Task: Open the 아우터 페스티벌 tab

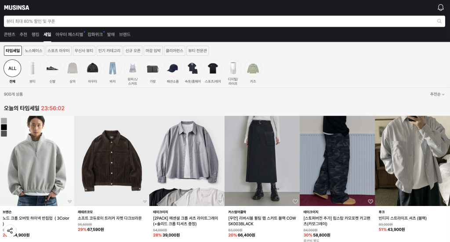Action: click(x=69, y=34)
